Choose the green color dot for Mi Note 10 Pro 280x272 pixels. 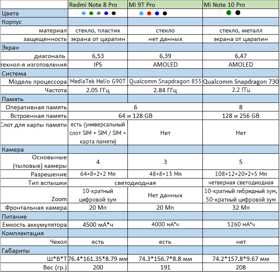click(x=229, y=13)
